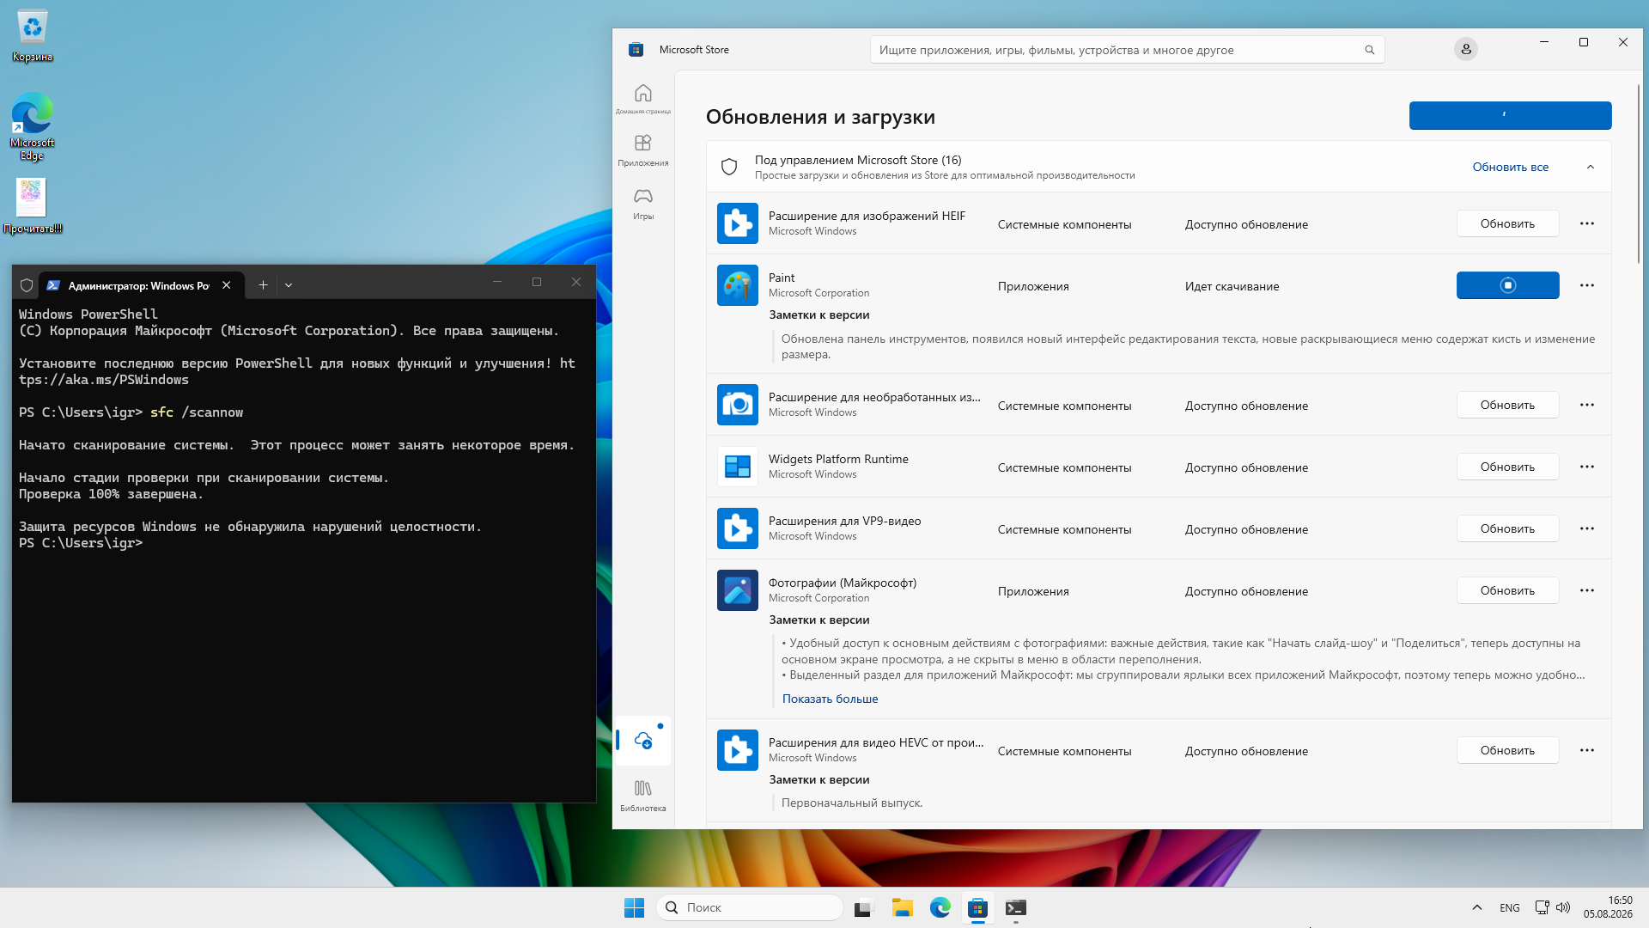Update the HEVC video extensions
Image resolution: width=1649 pixels, height=928 pixels.
click(x=1507, y=750)
